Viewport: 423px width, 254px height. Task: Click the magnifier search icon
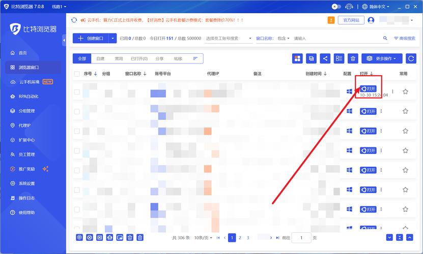(x=385, y=38)
